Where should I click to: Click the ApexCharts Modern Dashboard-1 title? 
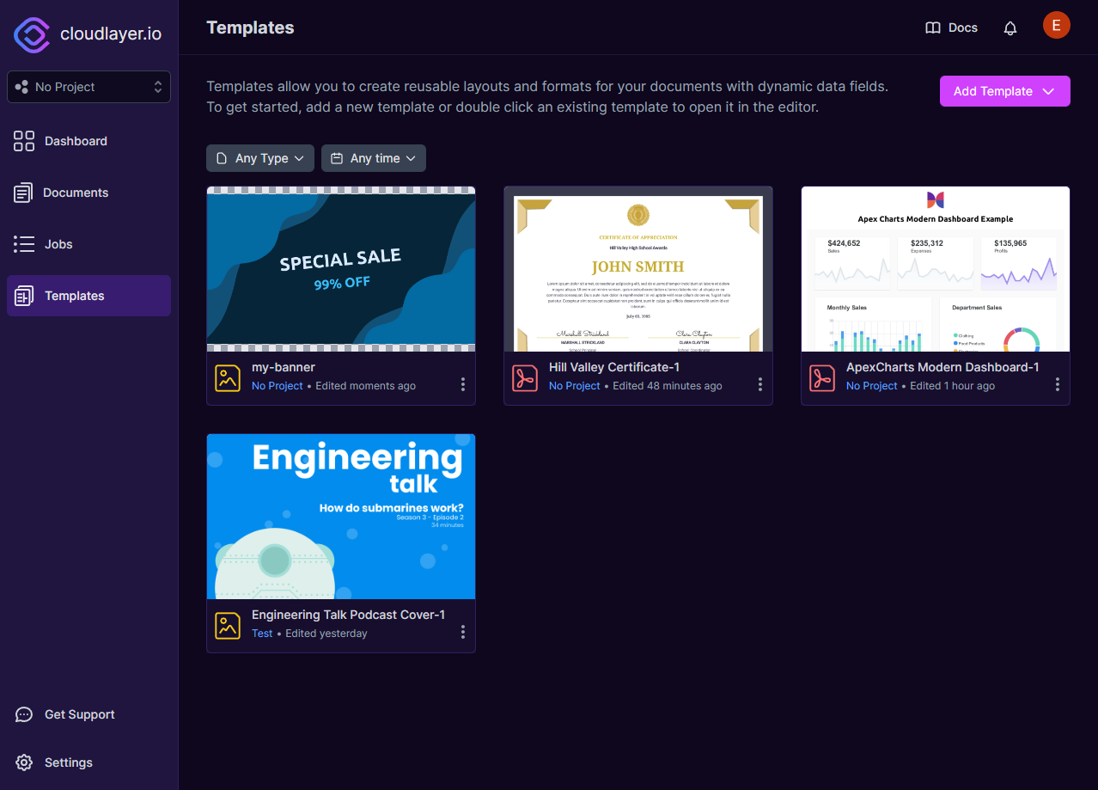point(942,367)
